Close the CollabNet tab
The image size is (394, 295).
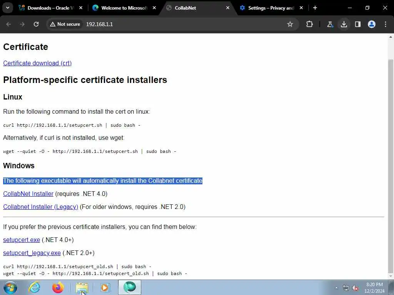pyautogui.click(x=228, y=8)
